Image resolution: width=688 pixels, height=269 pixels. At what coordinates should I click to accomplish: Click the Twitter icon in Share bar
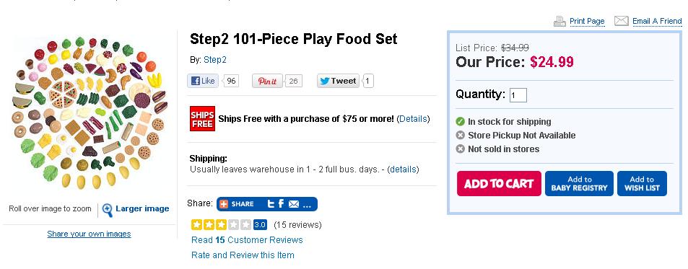[x=271, y=203]
